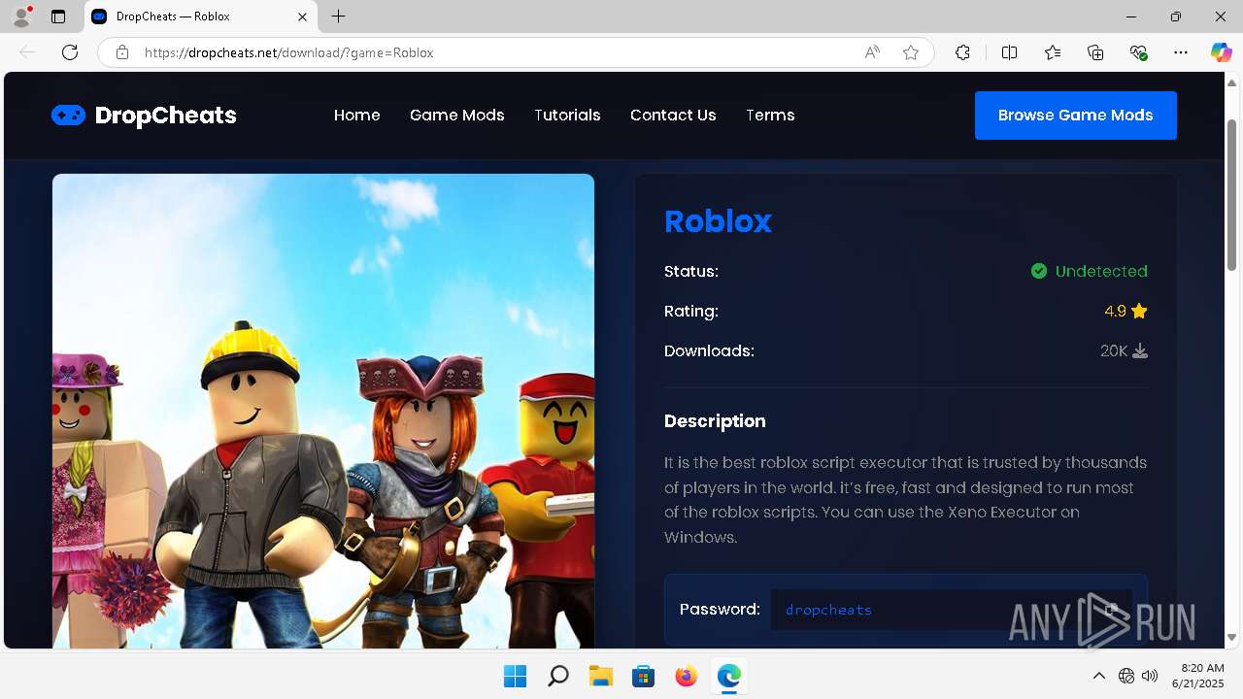This screenshot has width=1243, height=699.
Task: Open the browser profile avatar icon
Action: click(x=21, y=17)
